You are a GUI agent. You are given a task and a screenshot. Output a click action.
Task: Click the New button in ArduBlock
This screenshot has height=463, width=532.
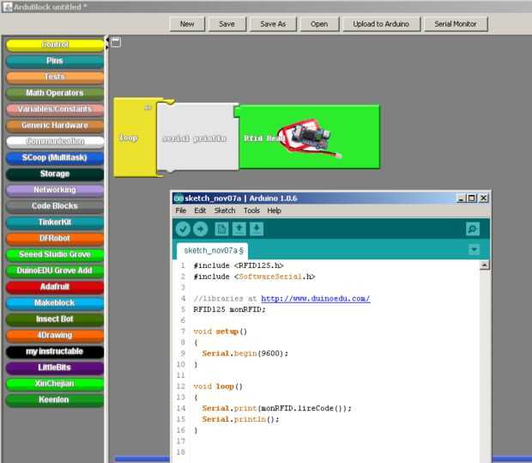coord(187,24)
